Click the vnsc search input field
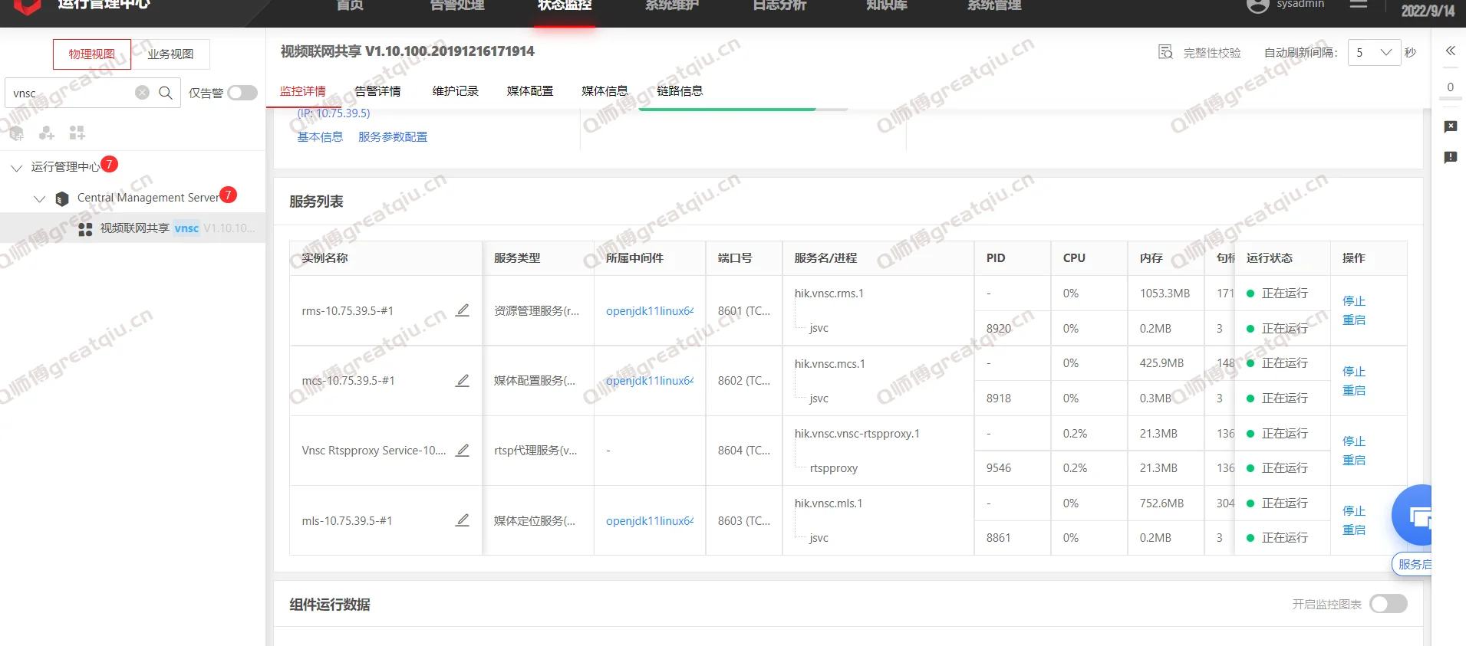 [69, 93]
